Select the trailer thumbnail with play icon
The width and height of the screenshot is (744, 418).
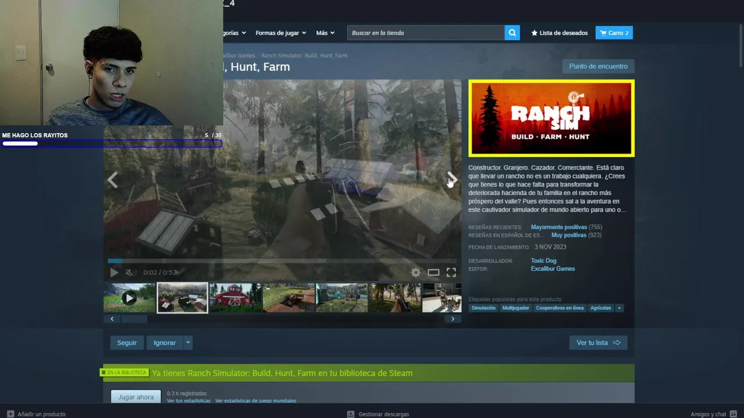click(129, 298)
